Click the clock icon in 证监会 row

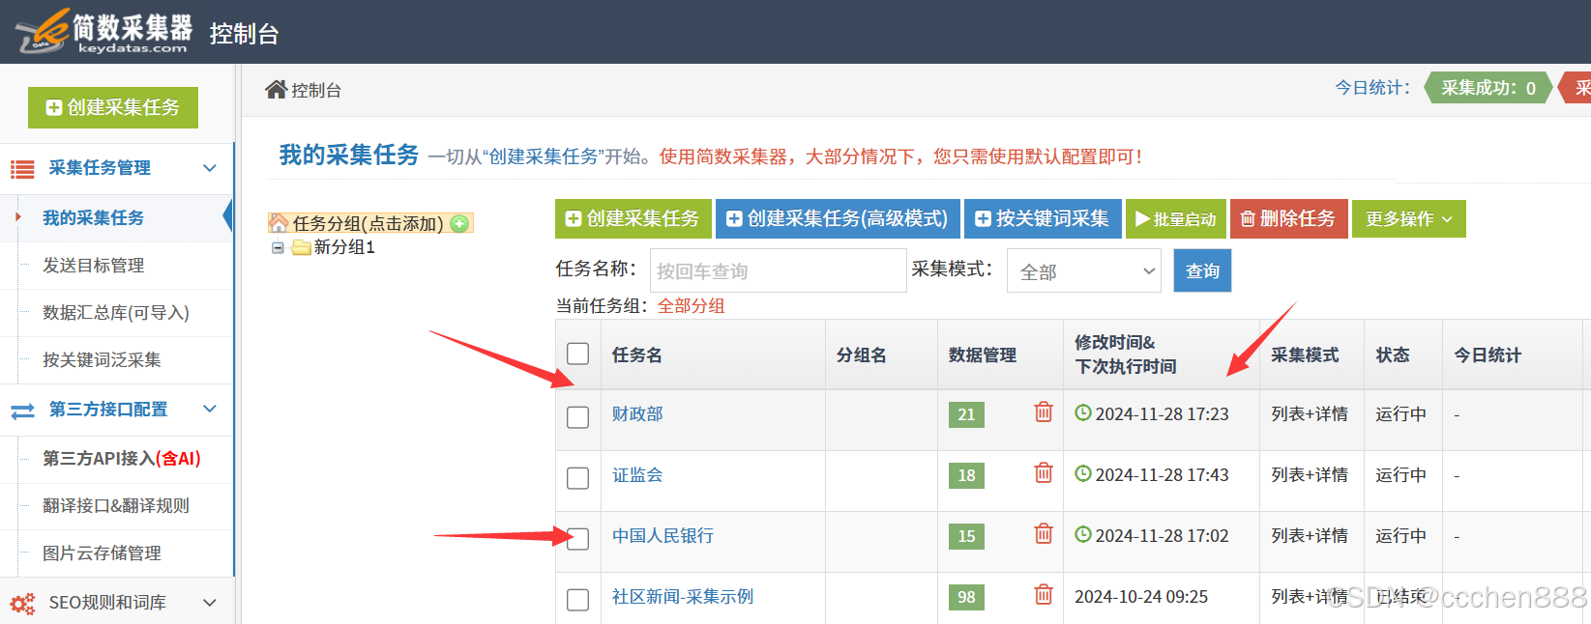point(1083,473)
